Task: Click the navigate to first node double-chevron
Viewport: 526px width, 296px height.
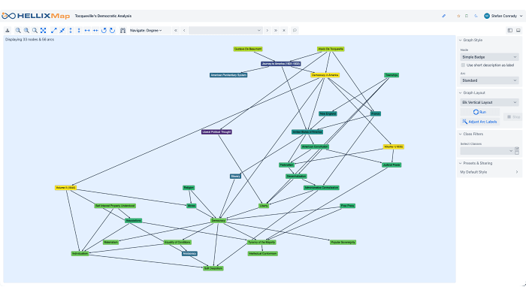Action: click(x=175, y=31)
